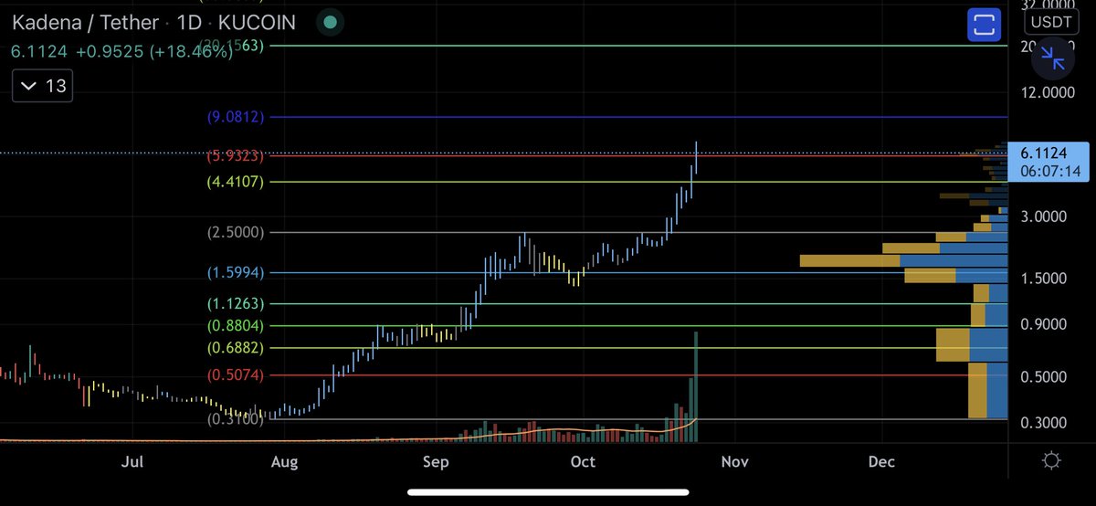This screenshot has width=1096, height=506.
Task: Click the 12.0000 price axis tick
Action: tap(1047, 92)
